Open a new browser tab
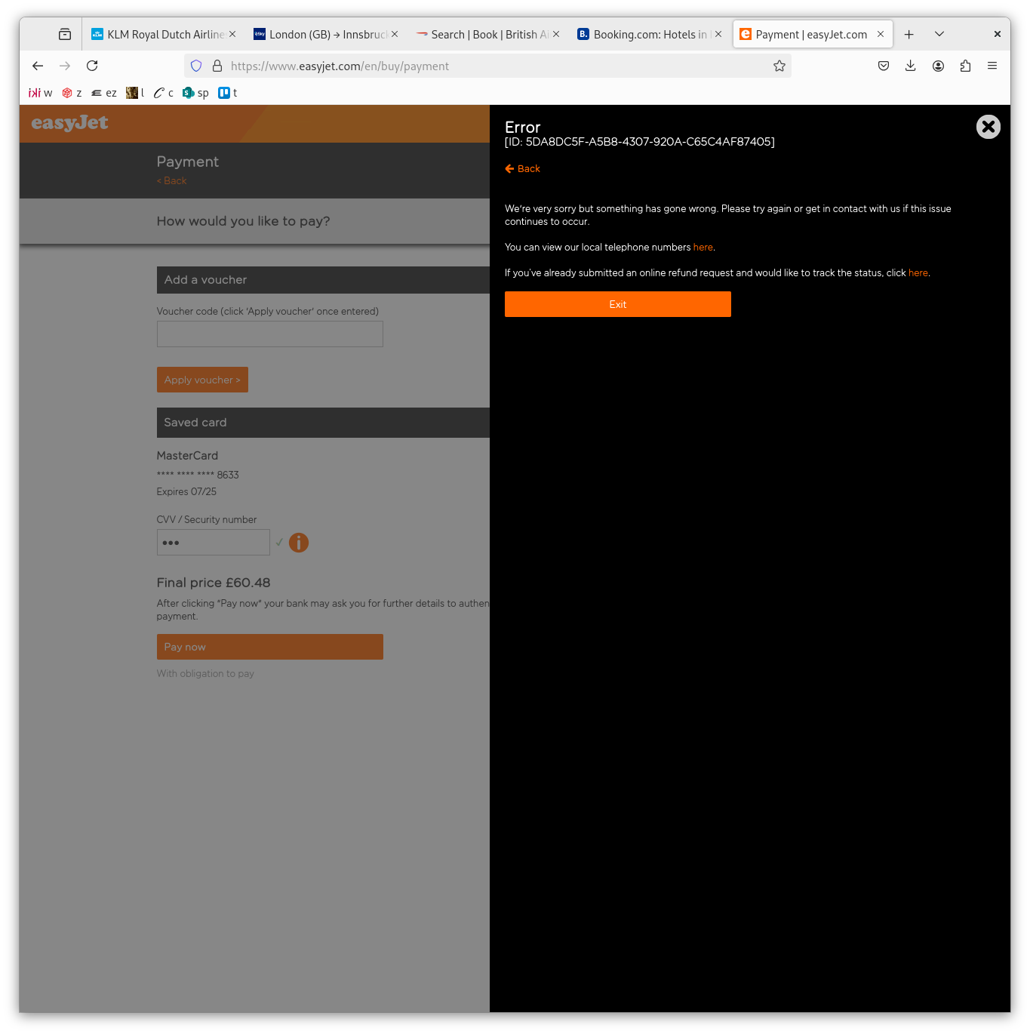 pos(909,35)
